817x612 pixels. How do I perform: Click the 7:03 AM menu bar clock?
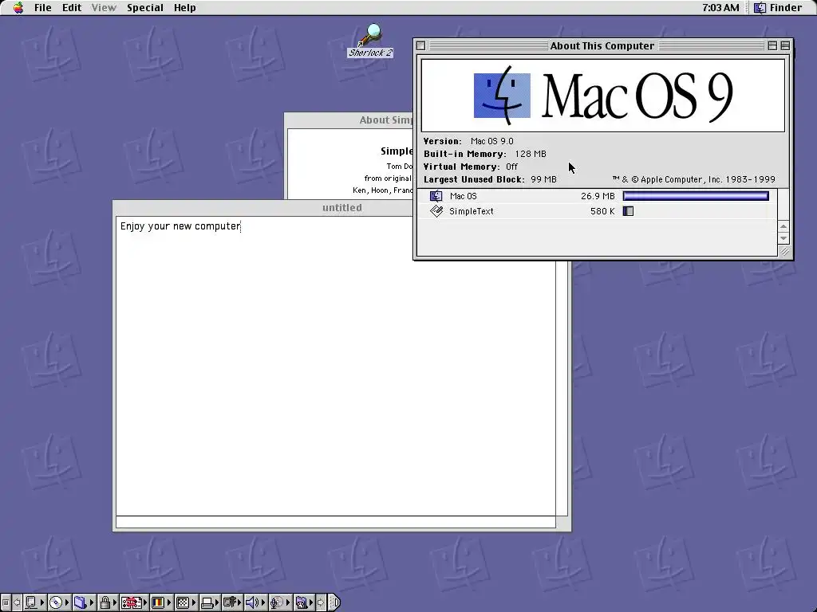(x=720, y=8)
